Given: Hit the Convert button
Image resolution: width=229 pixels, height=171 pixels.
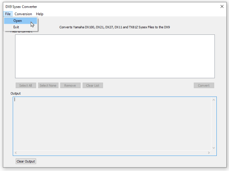Looking at the screenshot, I should 203,85.
